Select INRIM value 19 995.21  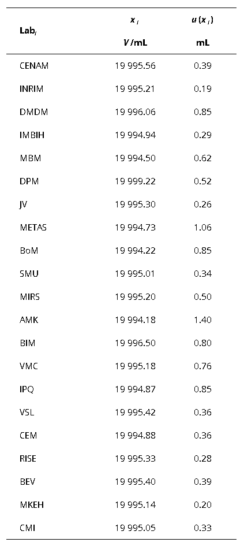click(135, 89)
